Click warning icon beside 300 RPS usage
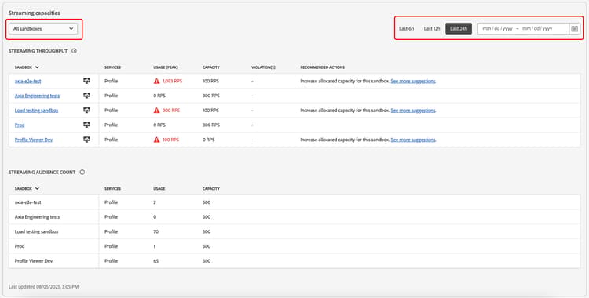 click(156, 110)
